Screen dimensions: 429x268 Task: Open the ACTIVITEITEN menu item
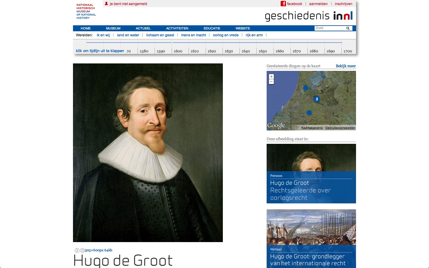pos(177,28)
